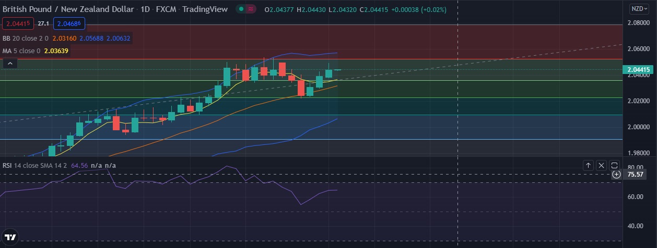This screenshot has width=657, height=248.
Task: Click the British Pound / New Zealand Dollar title
Action: pyautogui.click(x=68, y=9)
